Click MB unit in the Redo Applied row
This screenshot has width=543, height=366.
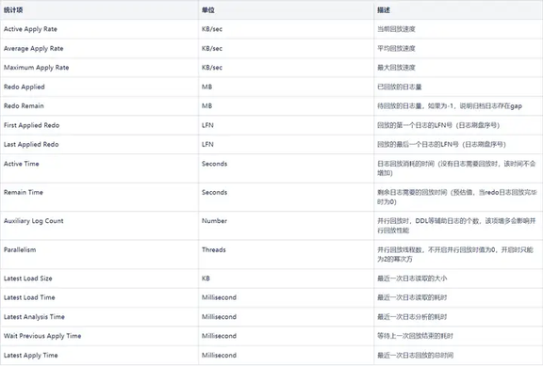206,88
